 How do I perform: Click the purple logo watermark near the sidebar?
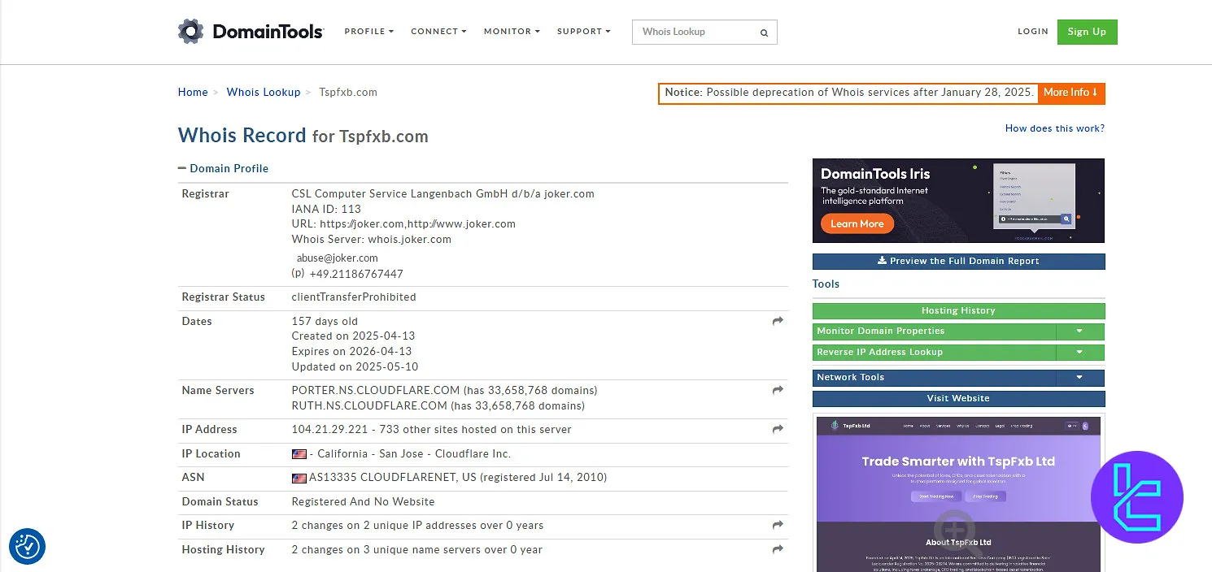[x=1137, y=497]
